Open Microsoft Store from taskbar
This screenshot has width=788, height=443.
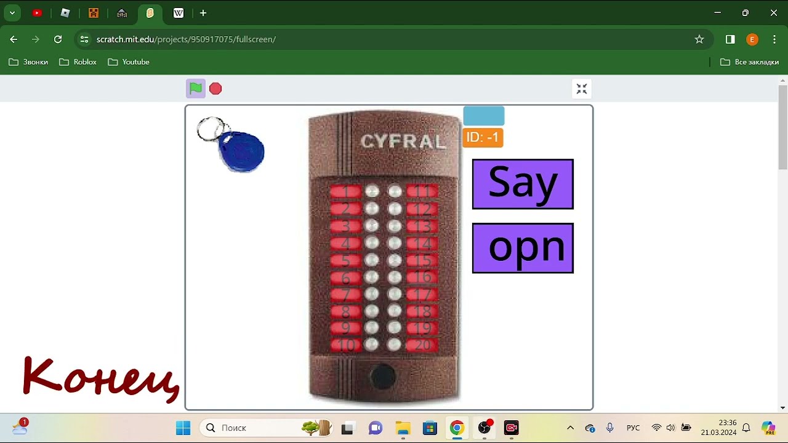click(430, 428)
